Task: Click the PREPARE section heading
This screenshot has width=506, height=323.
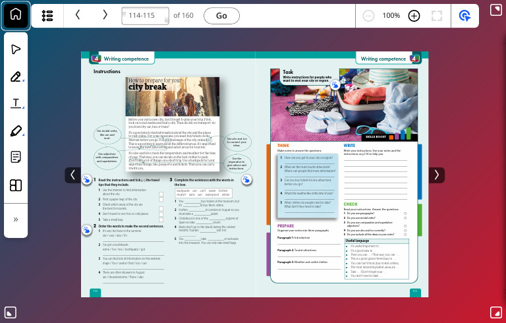Action: (285, 226)
